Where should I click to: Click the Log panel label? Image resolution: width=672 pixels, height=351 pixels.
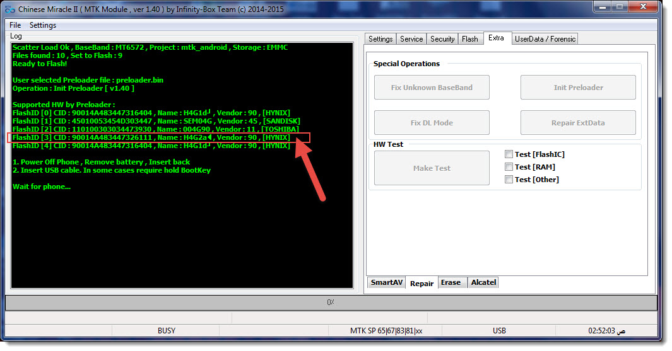coord(16,36)
